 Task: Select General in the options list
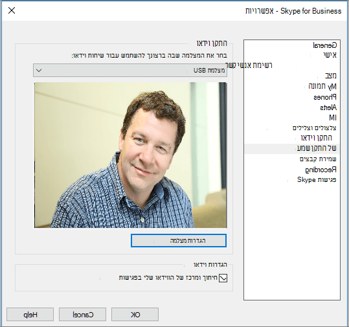point(325,45)
